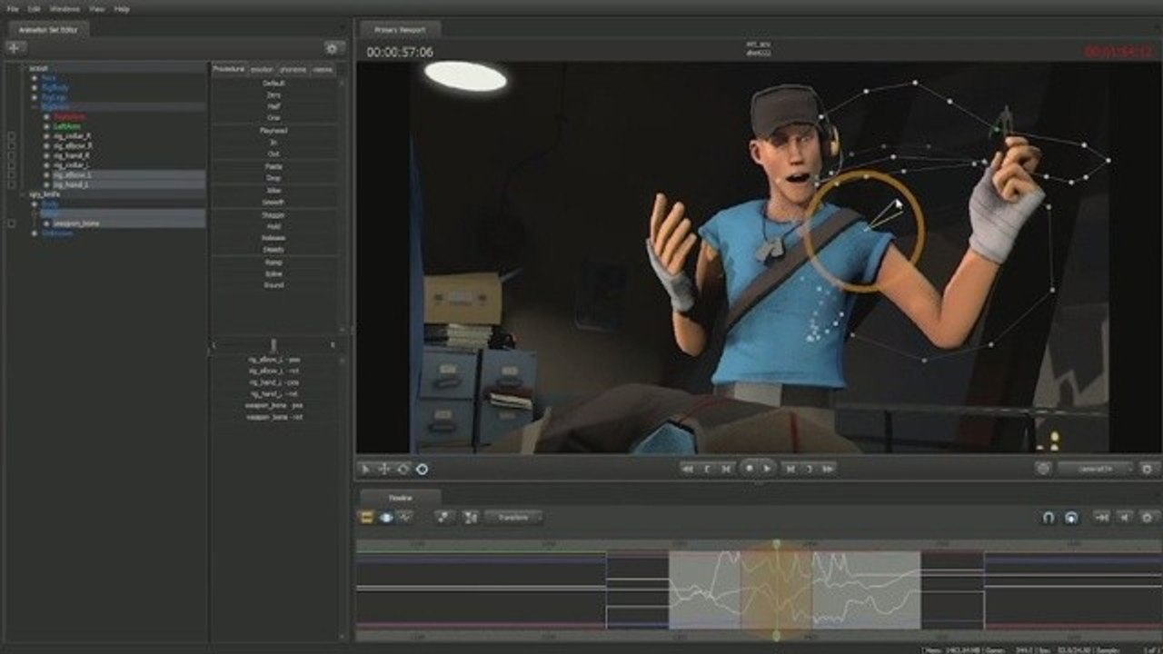The width and height of the screenshot is (1163, 654).
Task: Toggle checkbox beside rig_collar_R
Action: click(11, 136)
